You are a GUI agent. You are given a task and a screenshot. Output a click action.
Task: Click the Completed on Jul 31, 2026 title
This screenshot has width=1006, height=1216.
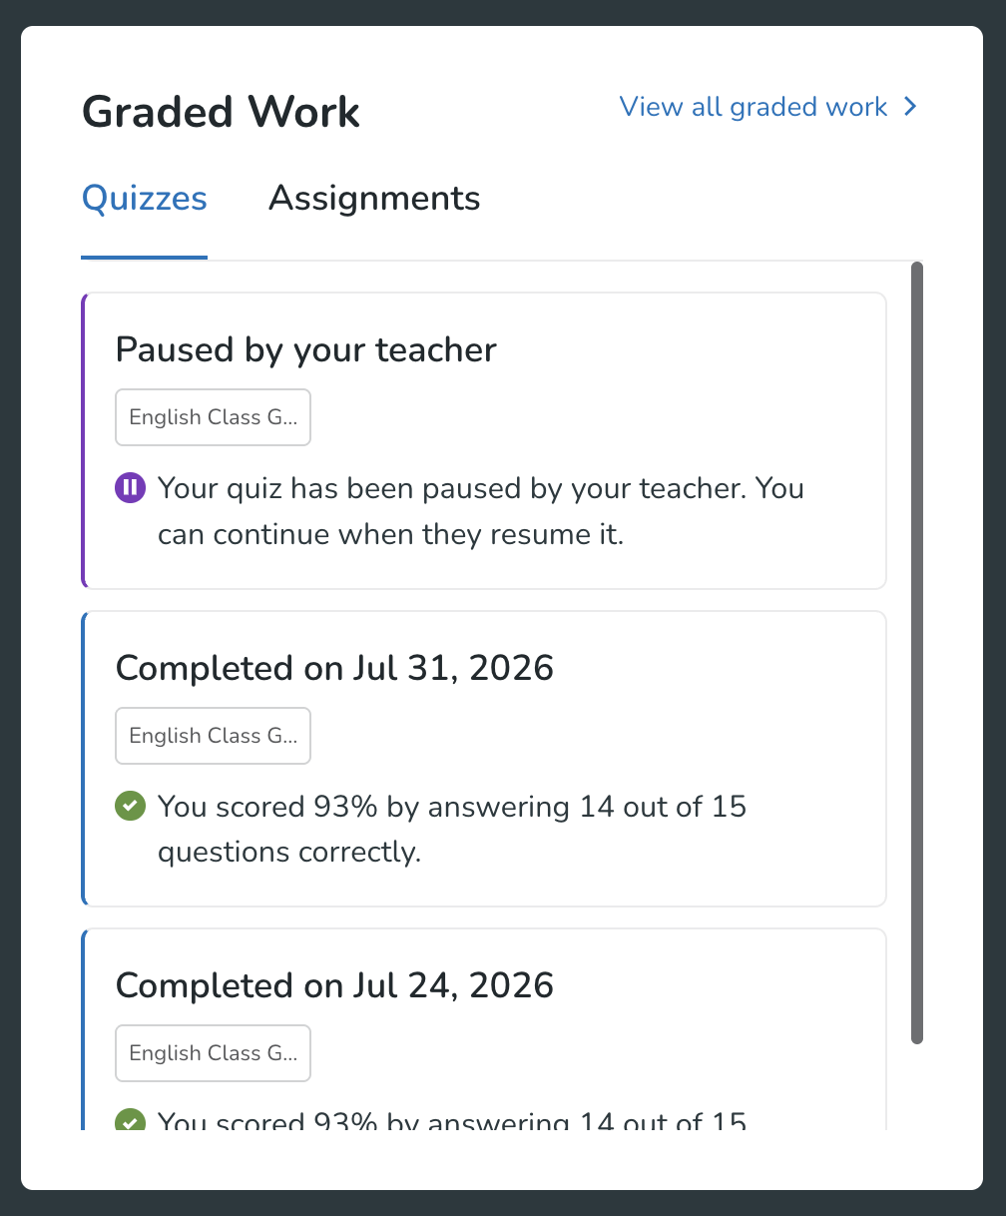[334, 668]
